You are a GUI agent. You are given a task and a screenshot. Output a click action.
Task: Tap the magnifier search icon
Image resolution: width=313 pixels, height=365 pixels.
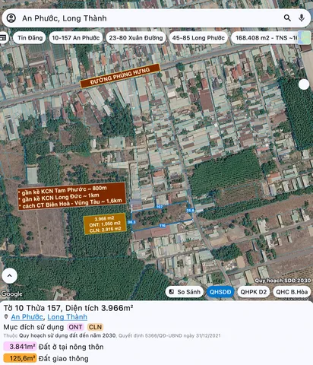(287, 17)
